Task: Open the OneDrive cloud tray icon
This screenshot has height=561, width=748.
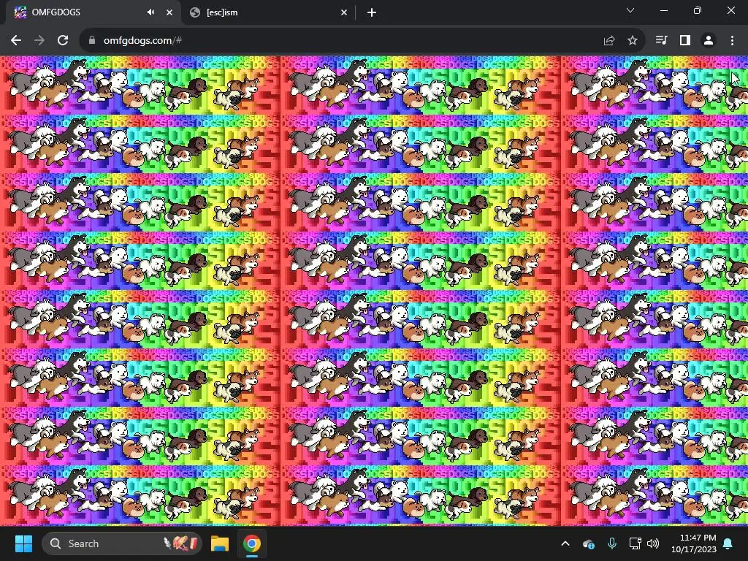Action: pyautogui.click(x=589, y=543)
